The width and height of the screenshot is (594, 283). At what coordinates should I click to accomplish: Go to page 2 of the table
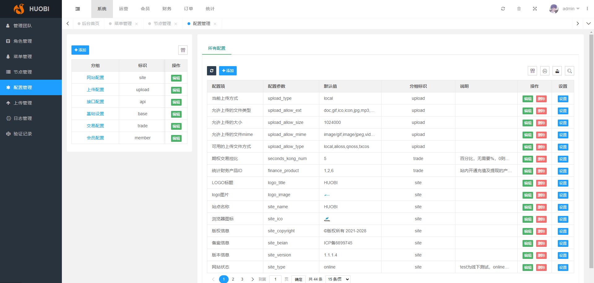click(233, 279)
